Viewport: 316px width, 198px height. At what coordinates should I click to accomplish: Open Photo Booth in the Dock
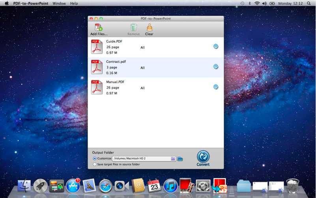187,185
